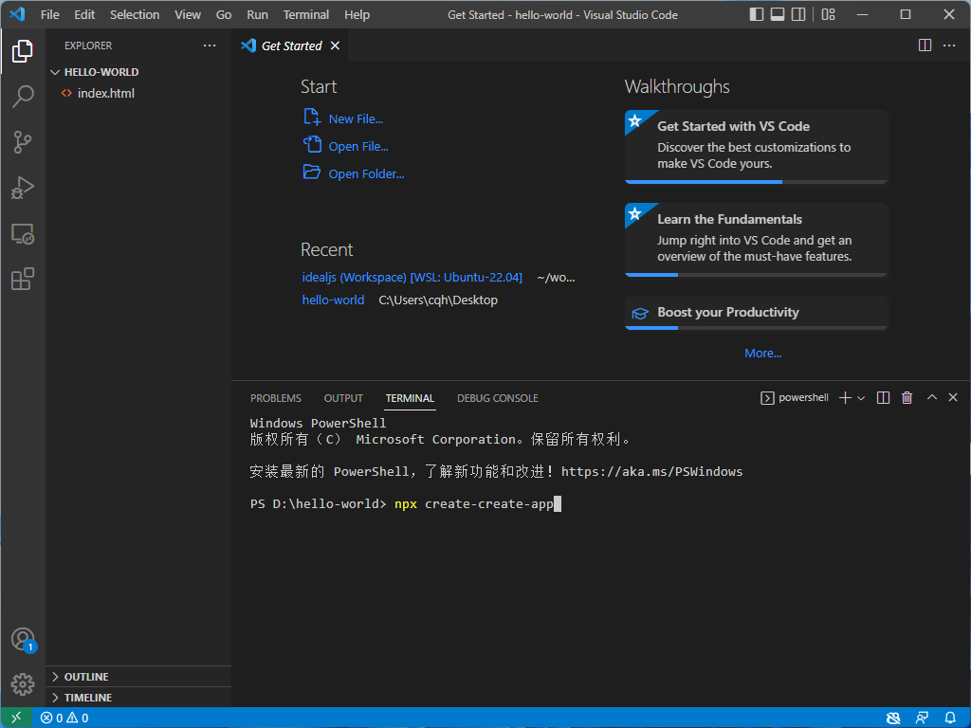The height and width of the screenshot is (728, 971).
Task: Open the Selection menu
Action: [x=135, y=15]
